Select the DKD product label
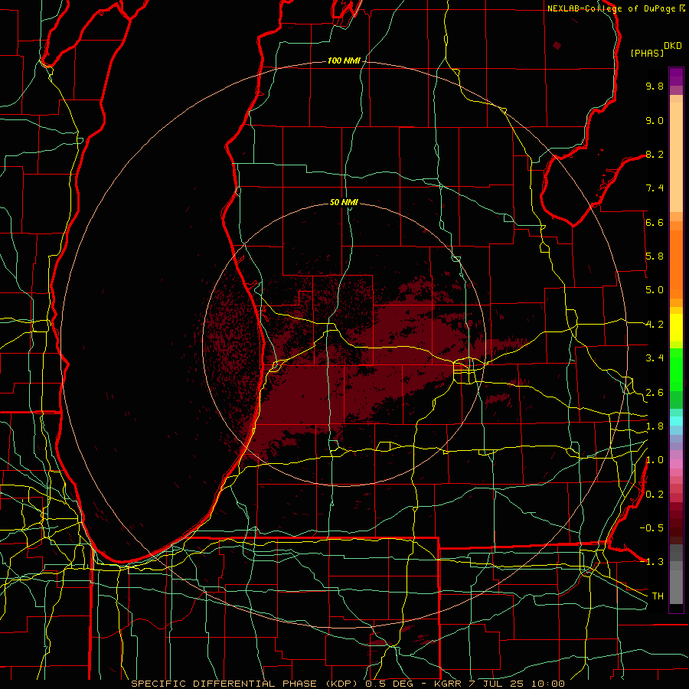This screenshot has height=689, width=689. click(x=673, y=46)
